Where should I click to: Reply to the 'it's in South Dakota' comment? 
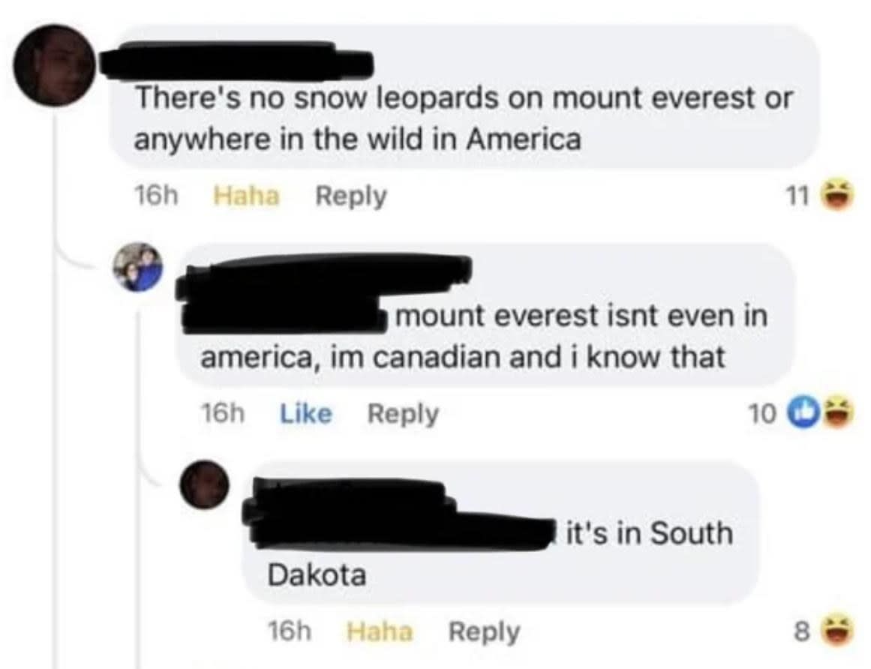coord(484,632)
